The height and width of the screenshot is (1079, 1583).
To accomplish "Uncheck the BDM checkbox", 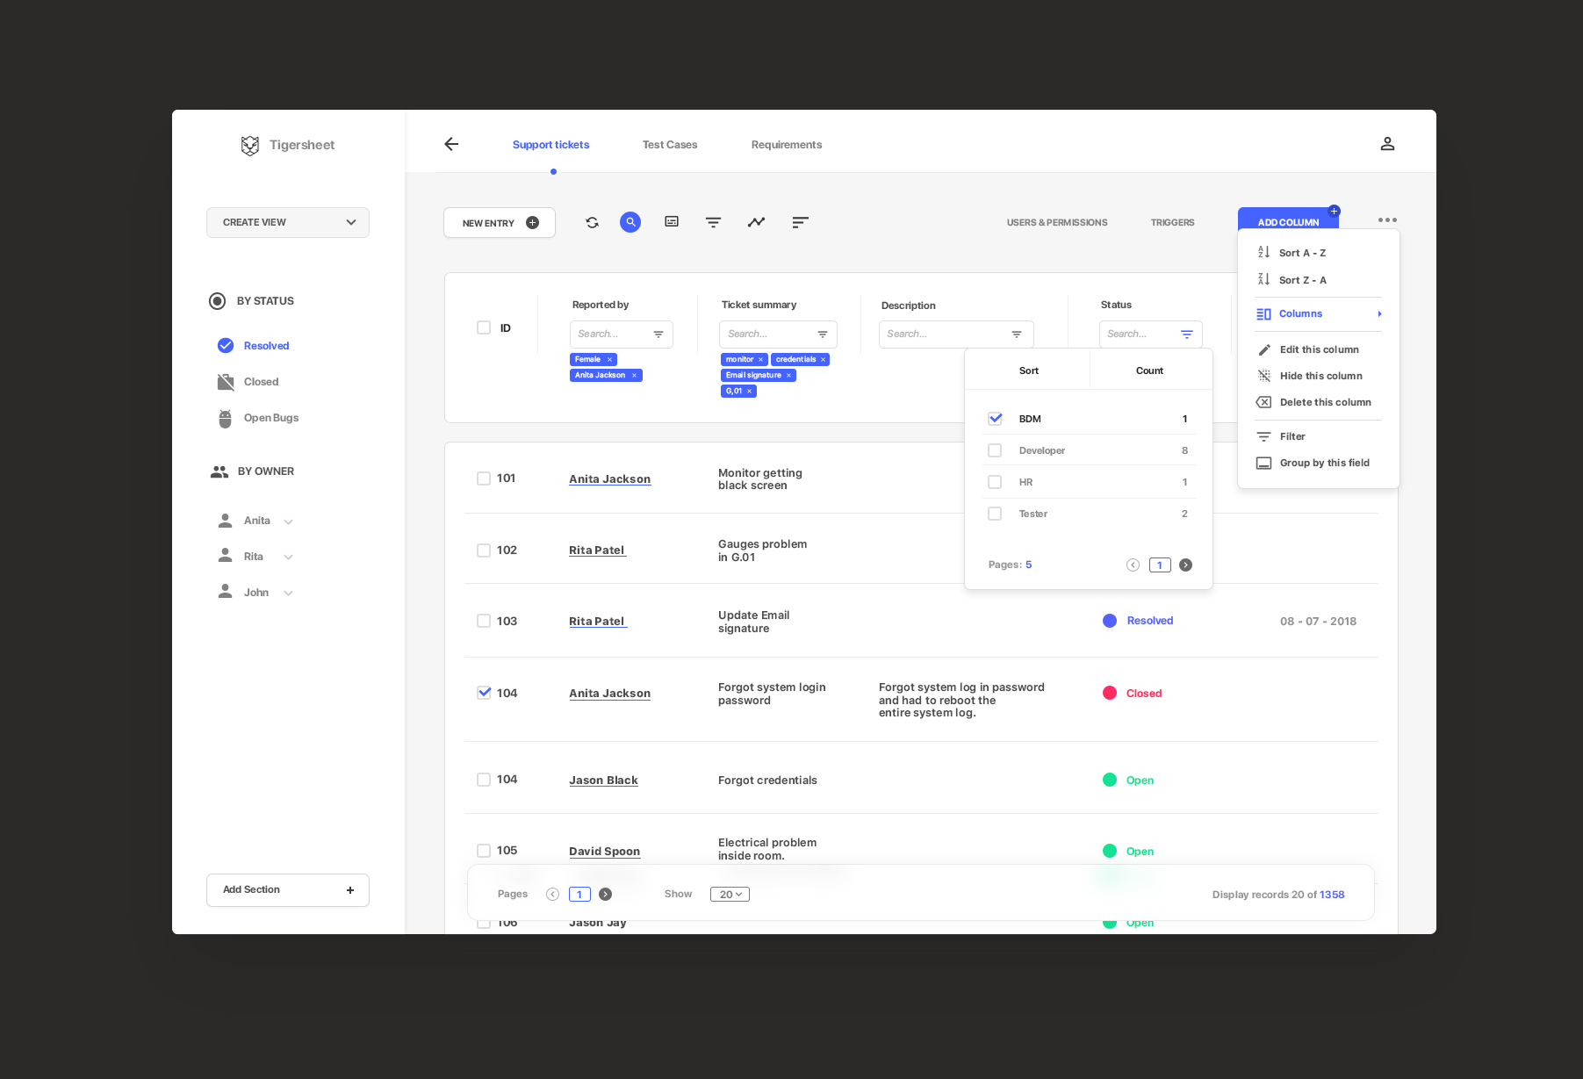I will (x=995, y=419).
